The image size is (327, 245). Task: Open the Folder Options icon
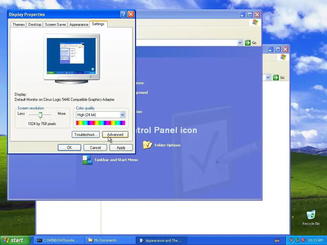point(148,145)
